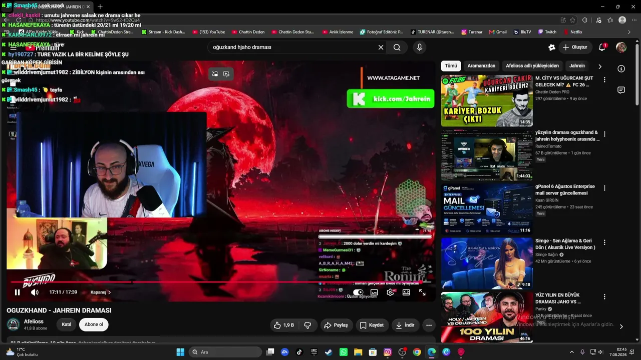Open the 'Stream - Kick Dash...' bookmark

point(163,32)
